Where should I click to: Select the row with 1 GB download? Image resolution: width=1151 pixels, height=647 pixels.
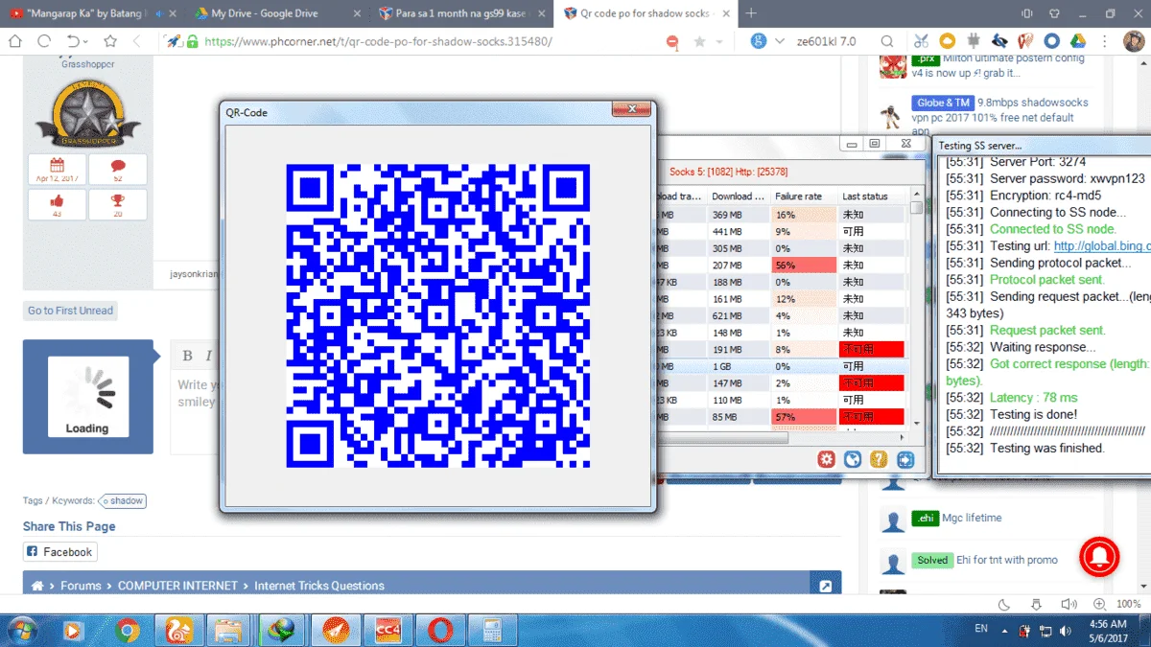pyautogui.click(x=782, y=367)
